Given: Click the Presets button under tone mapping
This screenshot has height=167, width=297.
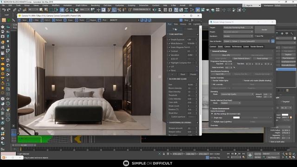Looking at the screenshot, I should tap(193, 74).
